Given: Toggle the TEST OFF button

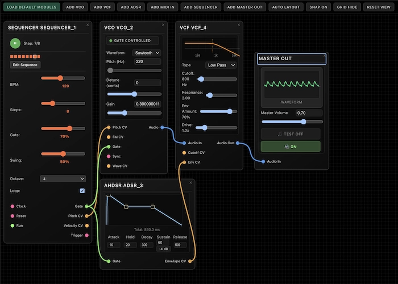Looking at the screenshot, I should pos(291,134).
